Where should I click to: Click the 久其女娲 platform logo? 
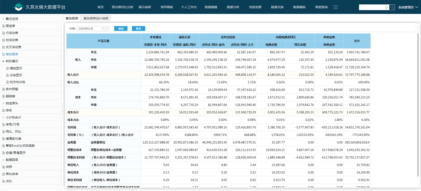click(x=18, y=7)
